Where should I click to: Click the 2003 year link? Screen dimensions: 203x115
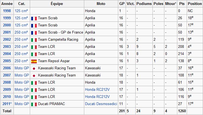[x=7, y=46]
